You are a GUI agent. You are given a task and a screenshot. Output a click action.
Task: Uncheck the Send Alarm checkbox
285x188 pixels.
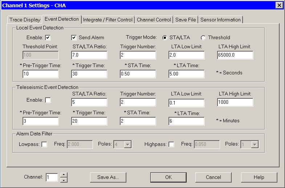[74, 37]
